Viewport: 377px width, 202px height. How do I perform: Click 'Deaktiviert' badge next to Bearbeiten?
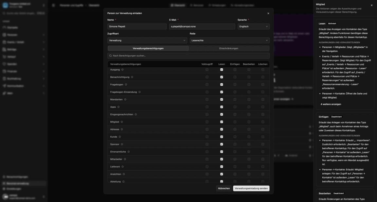point(338,194)
